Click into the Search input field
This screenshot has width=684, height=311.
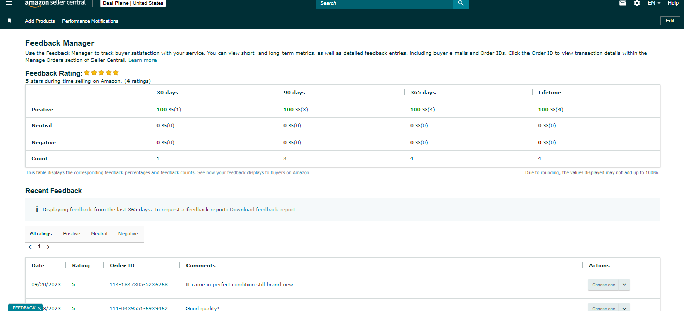385,4
